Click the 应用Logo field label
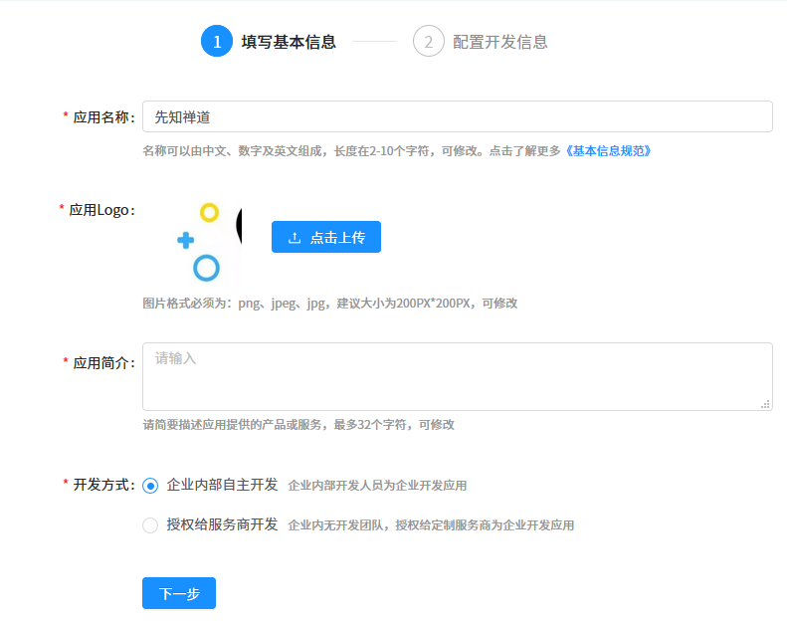This screenshot has width=787, height=621. [x=101, y=210]
